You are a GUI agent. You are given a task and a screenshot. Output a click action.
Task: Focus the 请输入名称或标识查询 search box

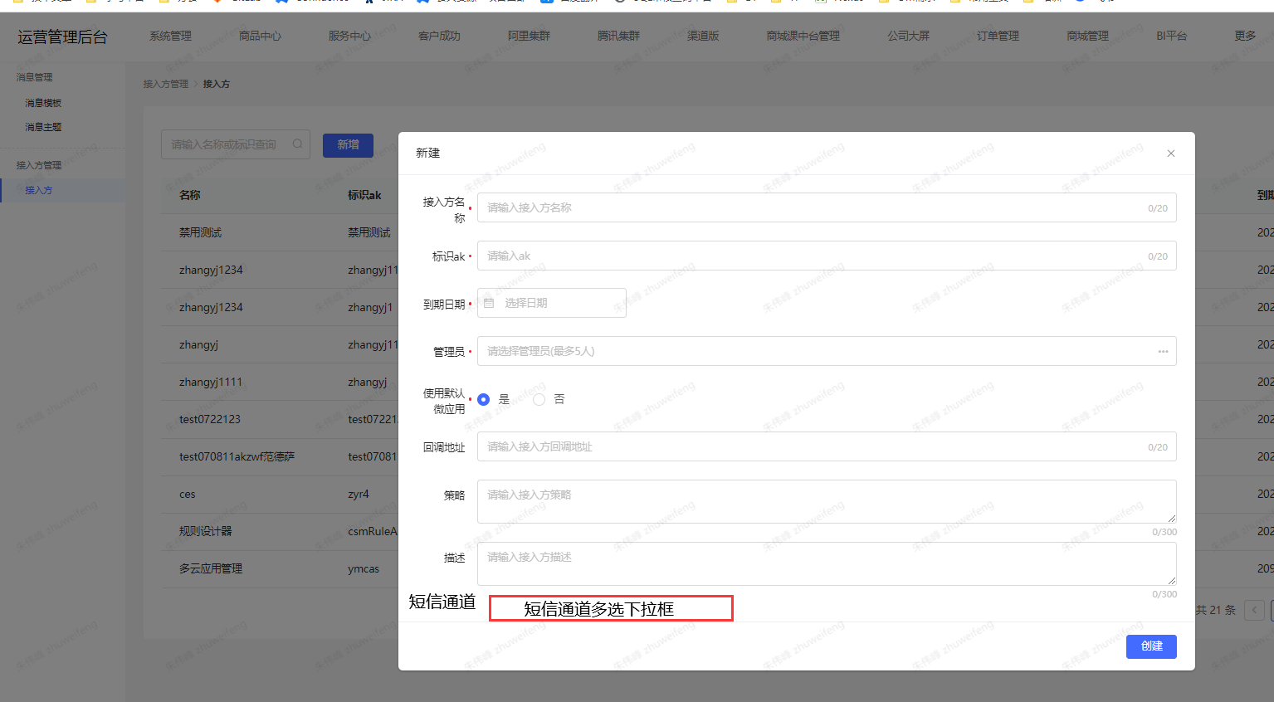tap(236, 144)
